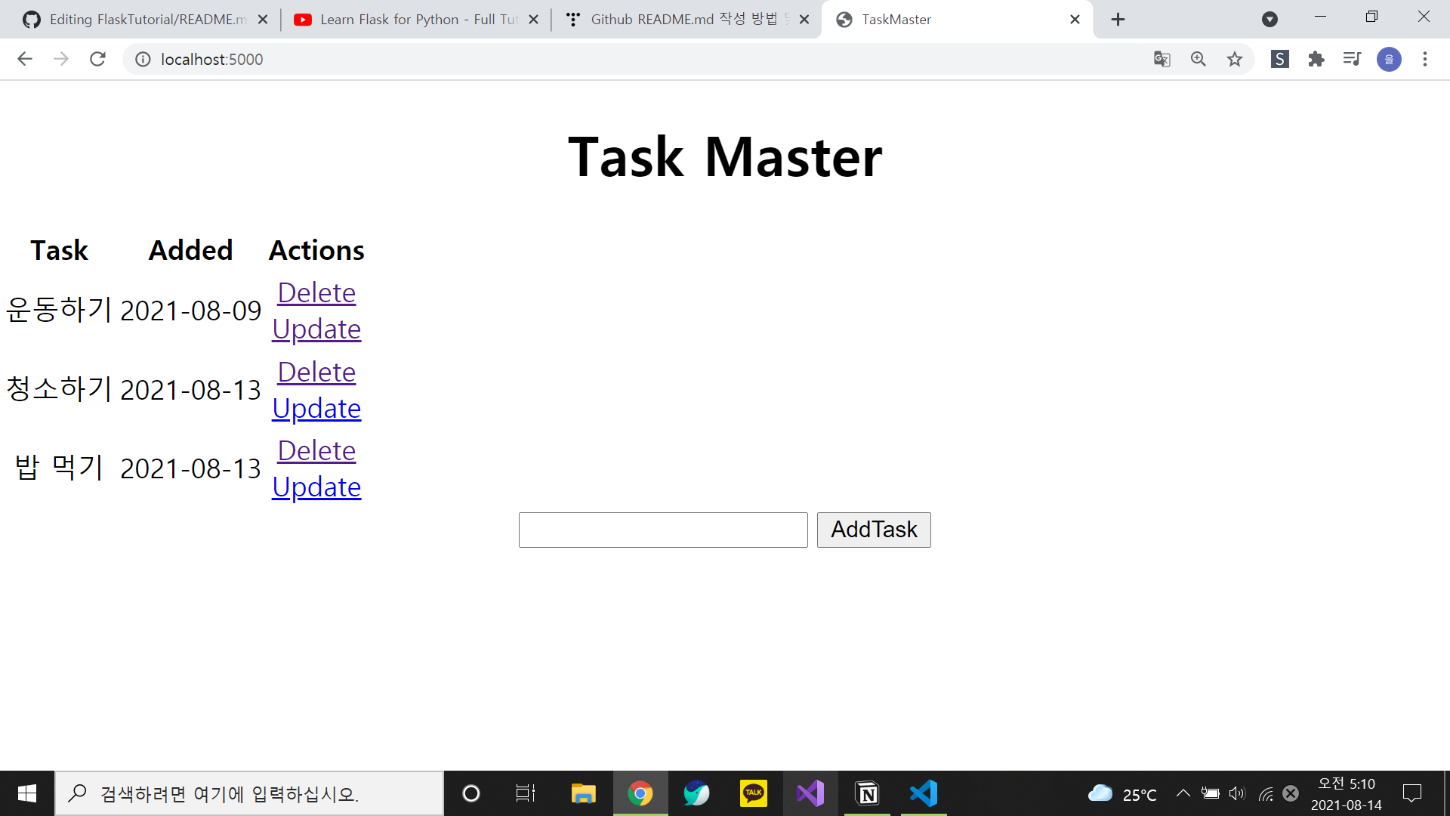Mute audio via the volume tray icon
This screenshot has height=816, width=1450.
[x=1236, y=793]
